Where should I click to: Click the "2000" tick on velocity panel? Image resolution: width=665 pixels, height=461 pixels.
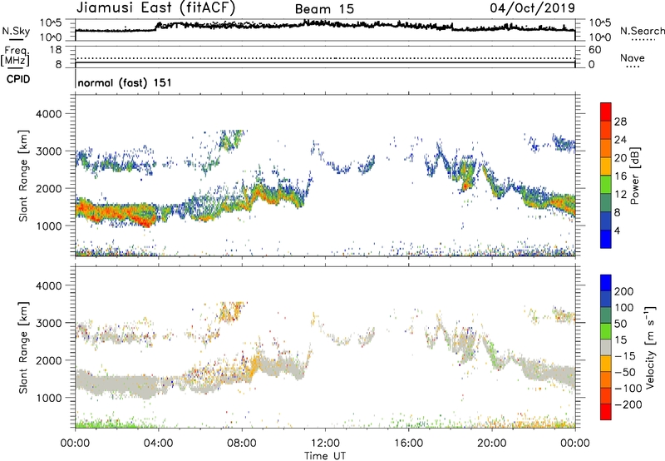coord(49,360)
